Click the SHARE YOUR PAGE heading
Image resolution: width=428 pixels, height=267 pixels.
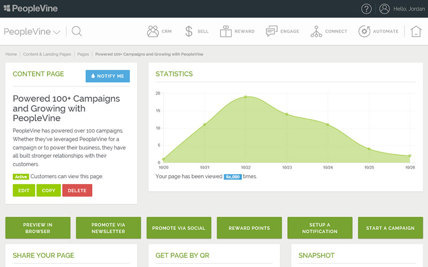(x=43, y=255)
